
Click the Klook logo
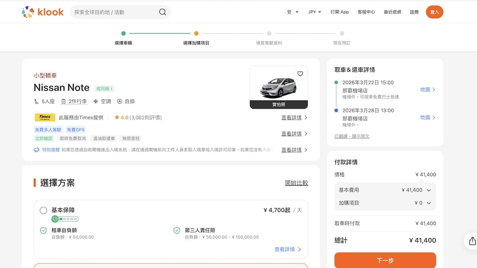click(x=43, y=12)
